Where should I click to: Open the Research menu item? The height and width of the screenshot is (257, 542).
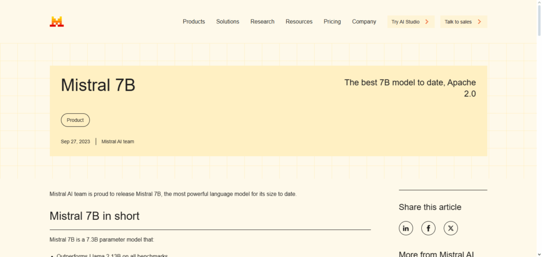point(263,22)
